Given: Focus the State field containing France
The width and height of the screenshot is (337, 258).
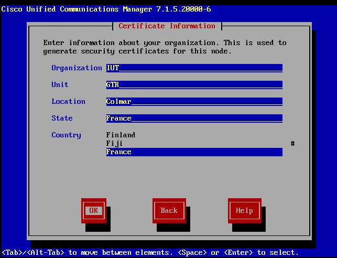Looking at the screenshot, I should (194, 119).
